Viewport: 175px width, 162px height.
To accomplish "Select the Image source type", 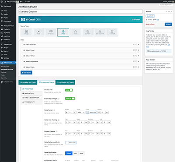I will (x=26, y=32).
